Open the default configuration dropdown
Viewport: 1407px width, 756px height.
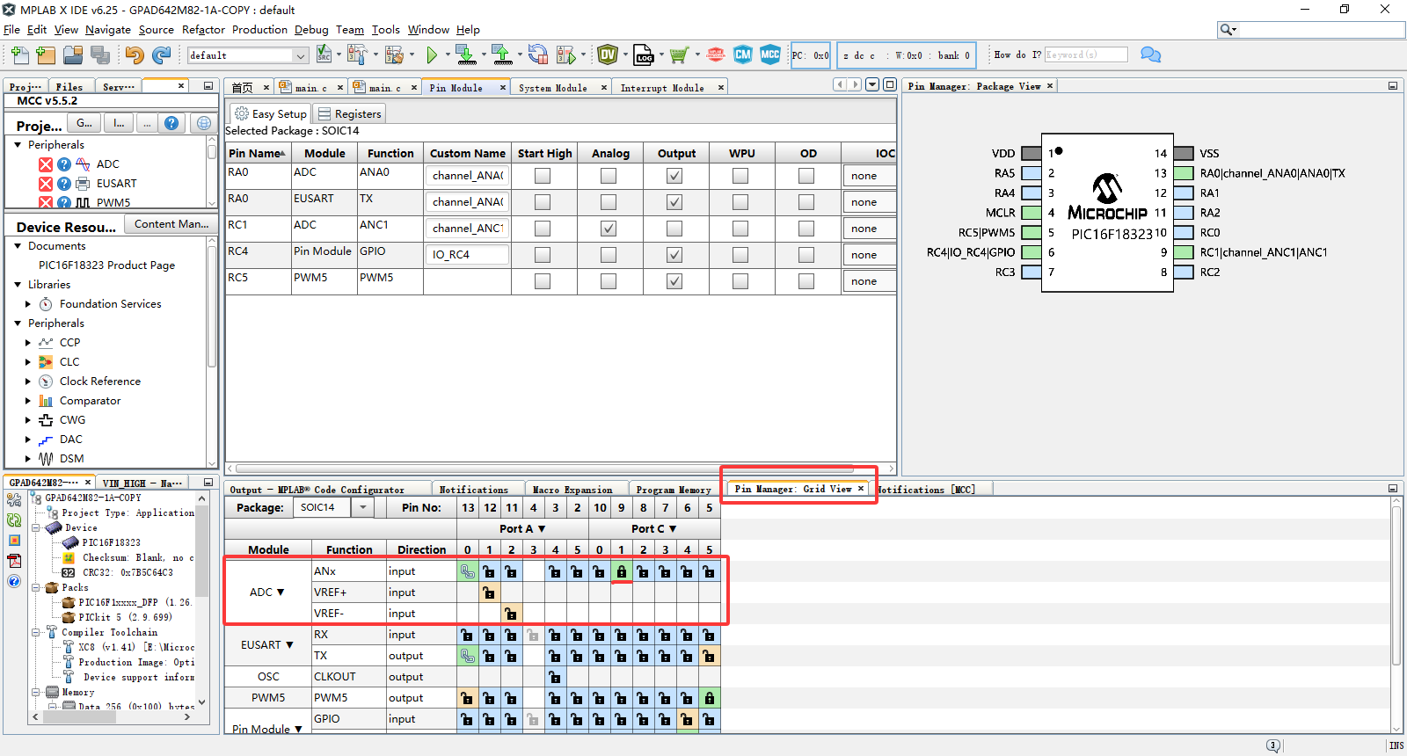tap(248, 55)
